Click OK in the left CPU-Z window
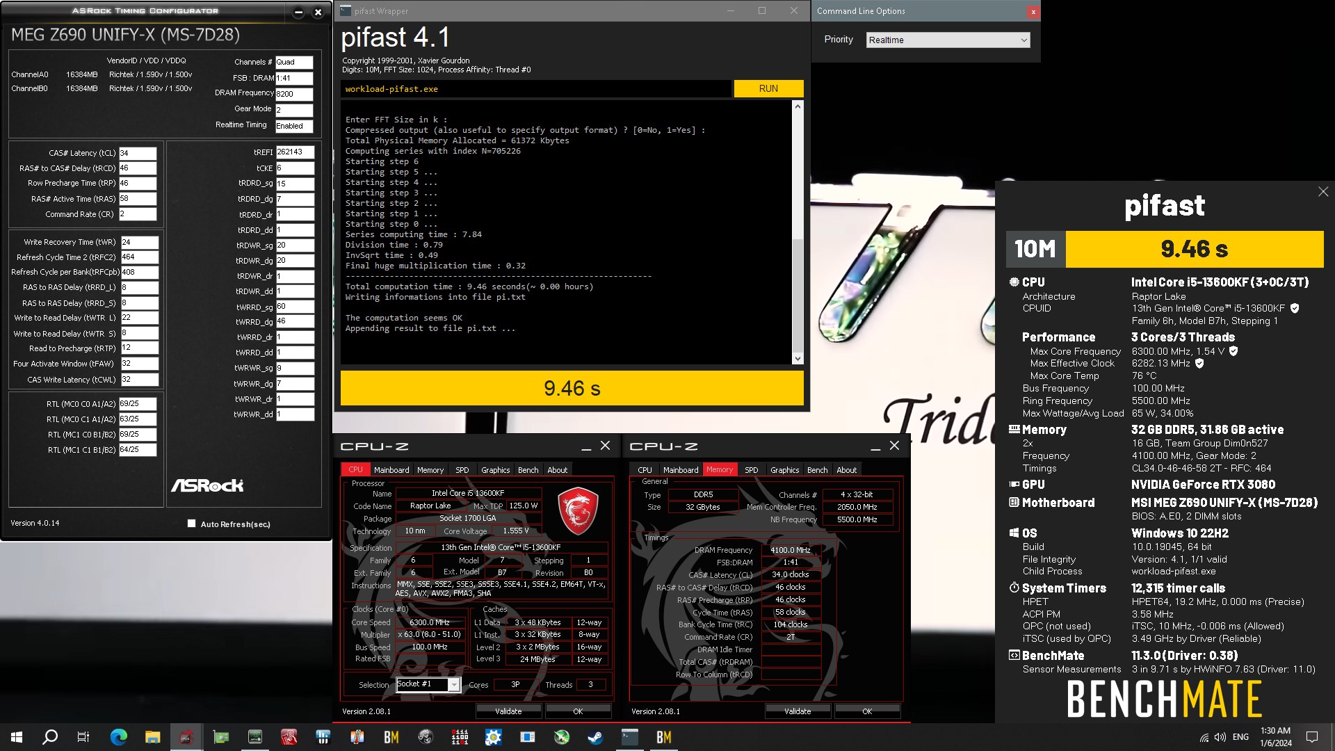This screenshot has height=751, width=1335. (x=578, y=711)
